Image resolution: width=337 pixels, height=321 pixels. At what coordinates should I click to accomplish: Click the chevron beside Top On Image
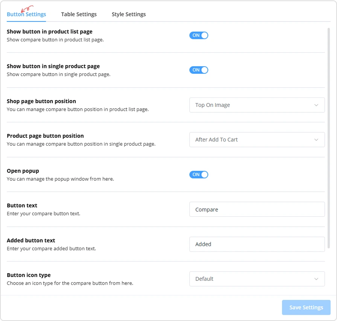(316, 105)
